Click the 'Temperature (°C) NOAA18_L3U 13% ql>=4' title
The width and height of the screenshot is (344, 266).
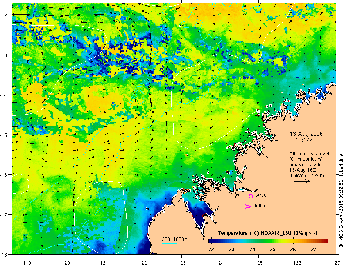[267, 233]
